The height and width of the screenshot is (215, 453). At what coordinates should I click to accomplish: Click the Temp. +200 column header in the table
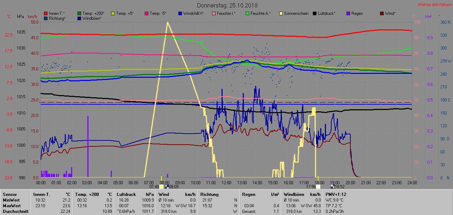(x=87, y=194)
